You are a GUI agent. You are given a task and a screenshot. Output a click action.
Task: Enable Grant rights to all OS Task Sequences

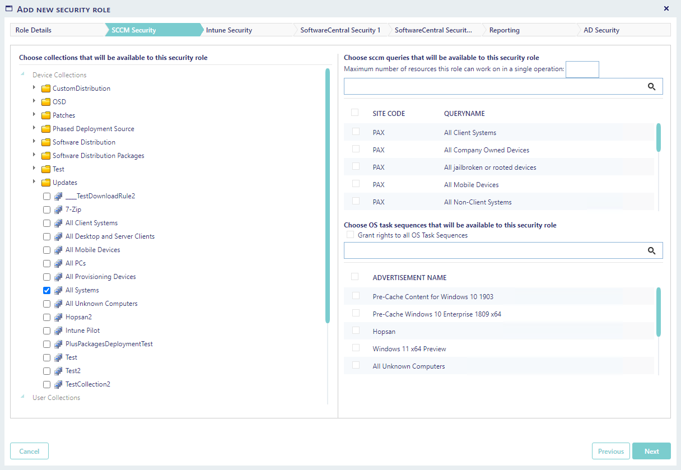(x=351, y=235)
